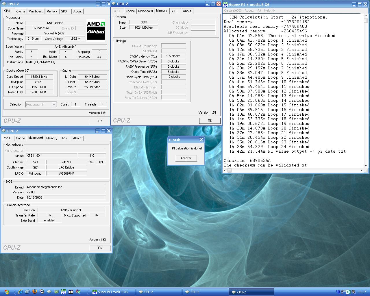This screenshot has width=370, height=296.
Task: Click the Super PI title bar icon
Action: pyautogui.click(x=225, y=4)
